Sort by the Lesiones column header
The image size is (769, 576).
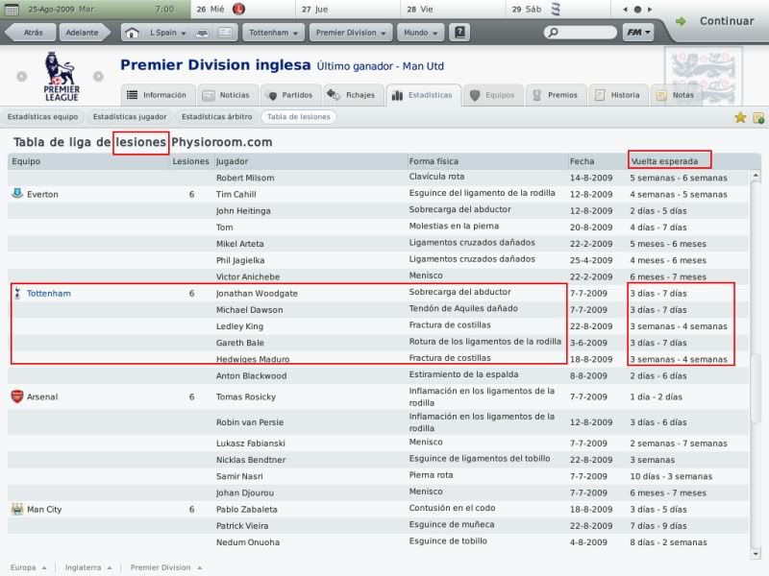pyautogui.click(x=190, y=161)
